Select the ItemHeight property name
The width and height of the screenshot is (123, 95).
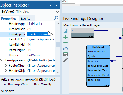pyautogui.click(x=17, y=50)
